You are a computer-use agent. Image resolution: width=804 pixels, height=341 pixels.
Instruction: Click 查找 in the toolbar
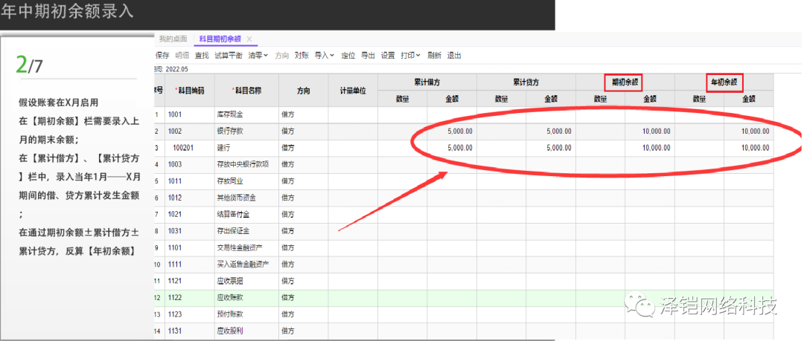tap(202, 55)
